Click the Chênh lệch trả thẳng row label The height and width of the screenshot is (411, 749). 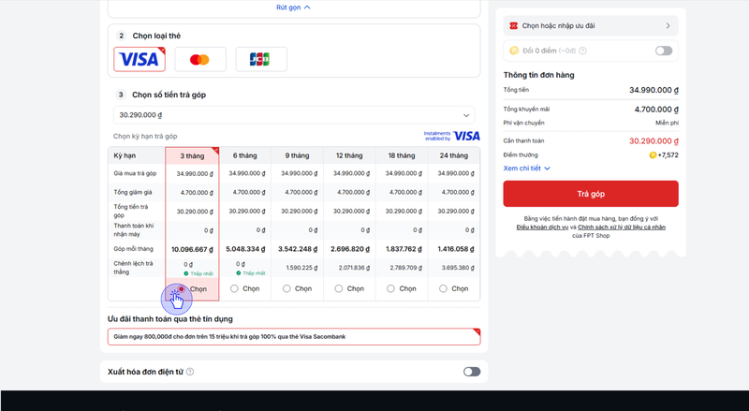(133, 268)
